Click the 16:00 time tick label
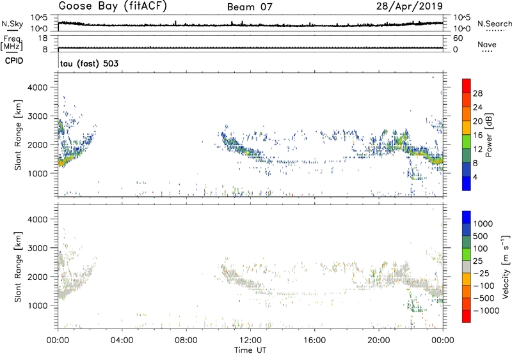 tap(314, 341)
